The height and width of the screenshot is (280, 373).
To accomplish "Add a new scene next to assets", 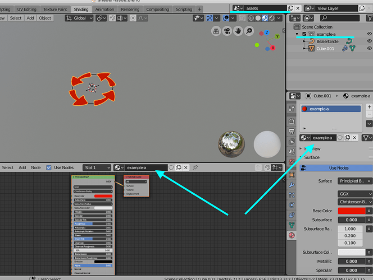I will [290, 8].
